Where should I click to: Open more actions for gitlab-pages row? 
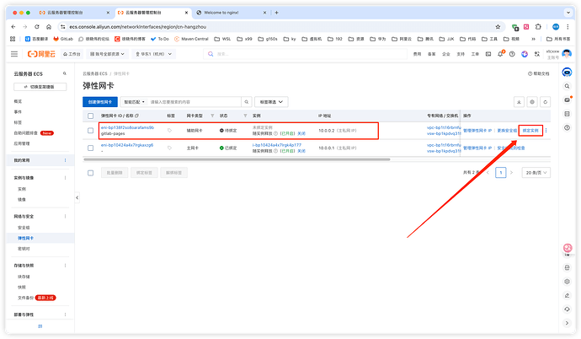tap(546, 130)
